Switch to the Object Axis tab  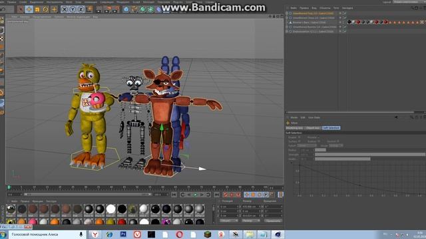tap(313, 127)
